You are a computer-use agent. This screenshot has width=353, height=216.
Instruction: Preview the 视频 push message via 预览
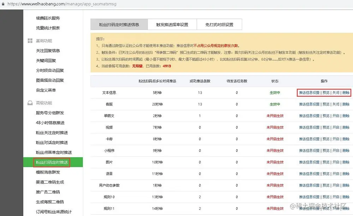tap(327, 127)
